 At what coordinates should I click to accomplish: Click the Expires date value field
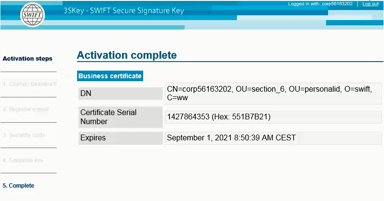tap(273, 138)
